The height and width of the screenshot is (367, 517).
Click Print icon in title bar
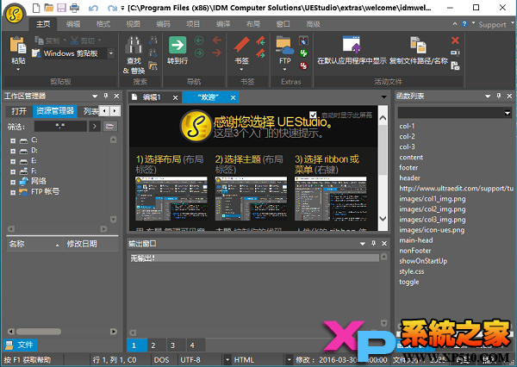click(x=74, y=8)
